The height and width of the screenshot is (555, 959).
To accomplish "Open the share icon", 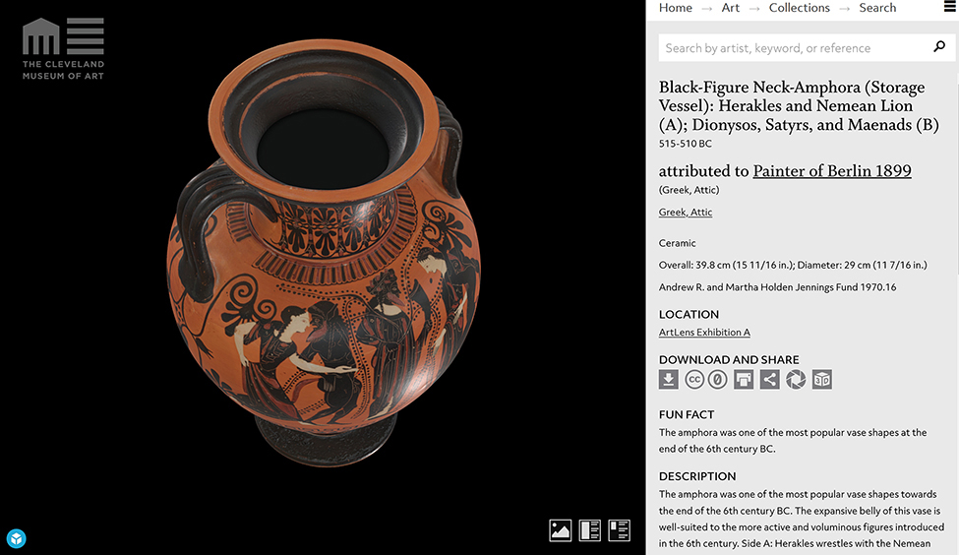I will (x=770, y=380).
